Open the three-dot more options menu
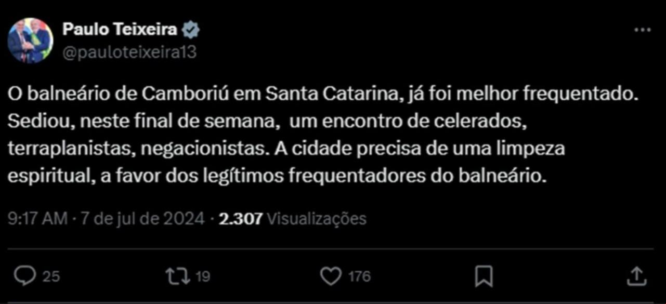Image resolution: width=666 pixels, height=304 pixels. click(643, 31)
